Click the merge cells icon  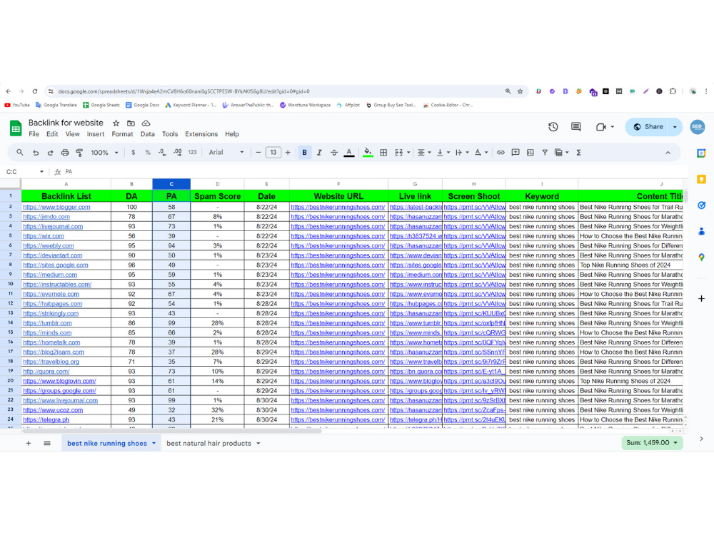pyautogui.click(x=399, y=153)
